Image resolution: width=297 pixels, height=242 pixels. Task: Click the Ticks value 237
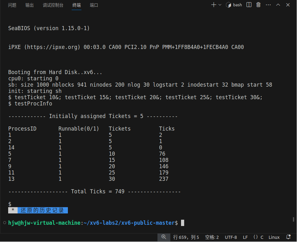click(164, 179)
